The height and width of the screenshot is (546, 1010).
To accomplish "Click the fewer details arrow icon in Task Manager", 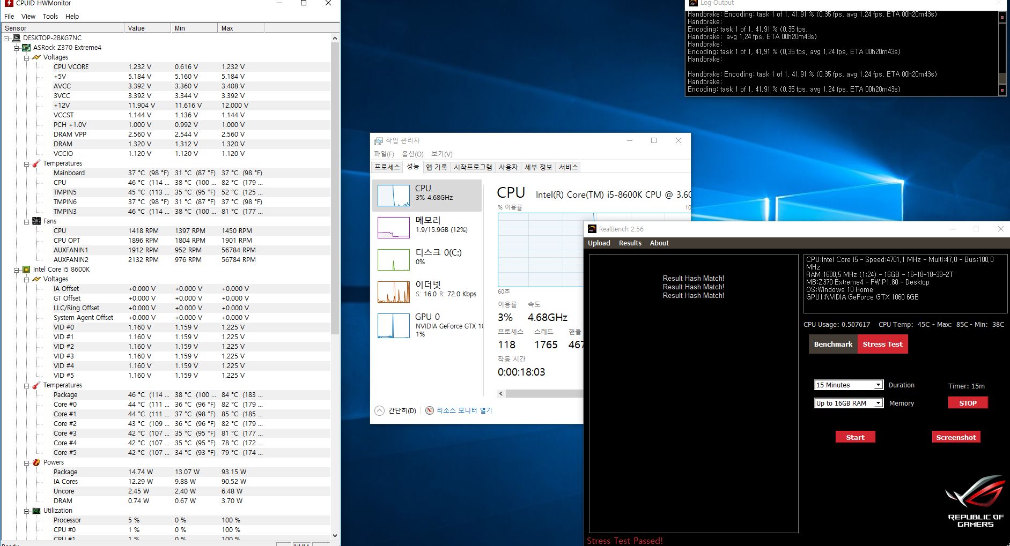I will (x=379, y=410).
